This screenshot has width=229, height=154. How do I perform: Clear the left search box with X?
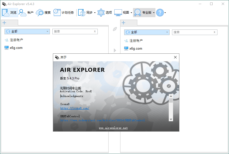(x=94, y=31)
